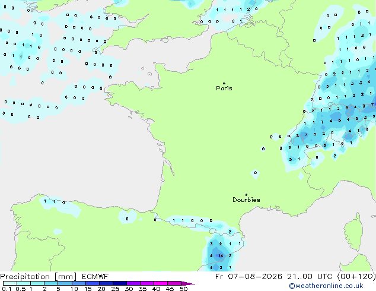Pick the 5–10 mm legend swatch
The width and height of the screenshot is (376, 291).
pos(65,283)
